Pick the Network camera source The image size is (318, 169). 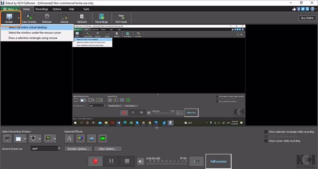tap(82, 18)
